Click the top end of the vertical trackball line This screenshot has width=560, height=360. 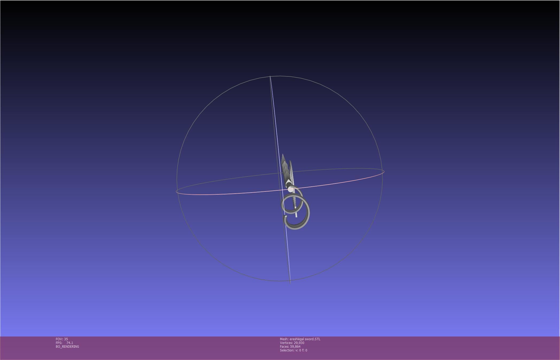click(x=270, y=77)
